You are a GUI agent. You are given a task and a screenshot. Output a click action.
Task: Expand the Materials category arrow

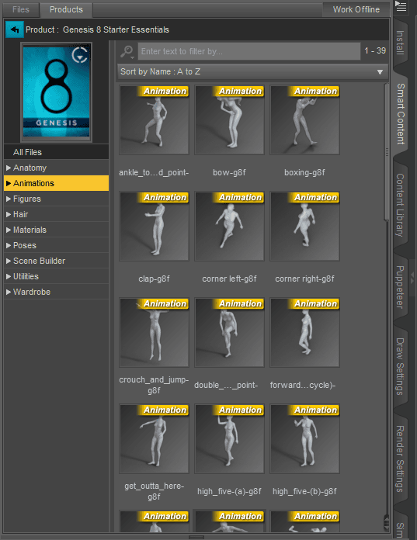pyautogui.click(x=9, y=230)
